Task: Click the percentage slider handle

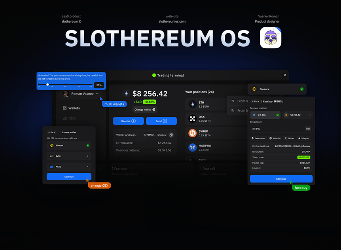Action: click(47, 85)
